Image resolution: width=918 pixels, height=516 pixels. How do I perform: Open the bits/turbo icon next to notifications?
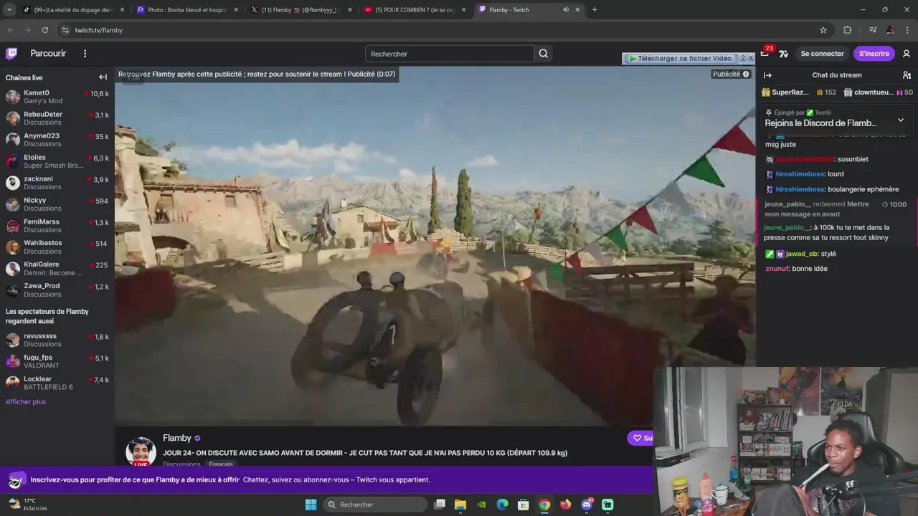pyautogui.click(x=783, y=54)
